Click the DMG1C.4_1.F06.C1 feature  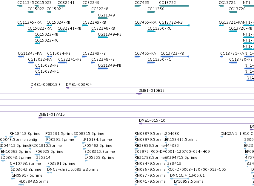(187, 176)
